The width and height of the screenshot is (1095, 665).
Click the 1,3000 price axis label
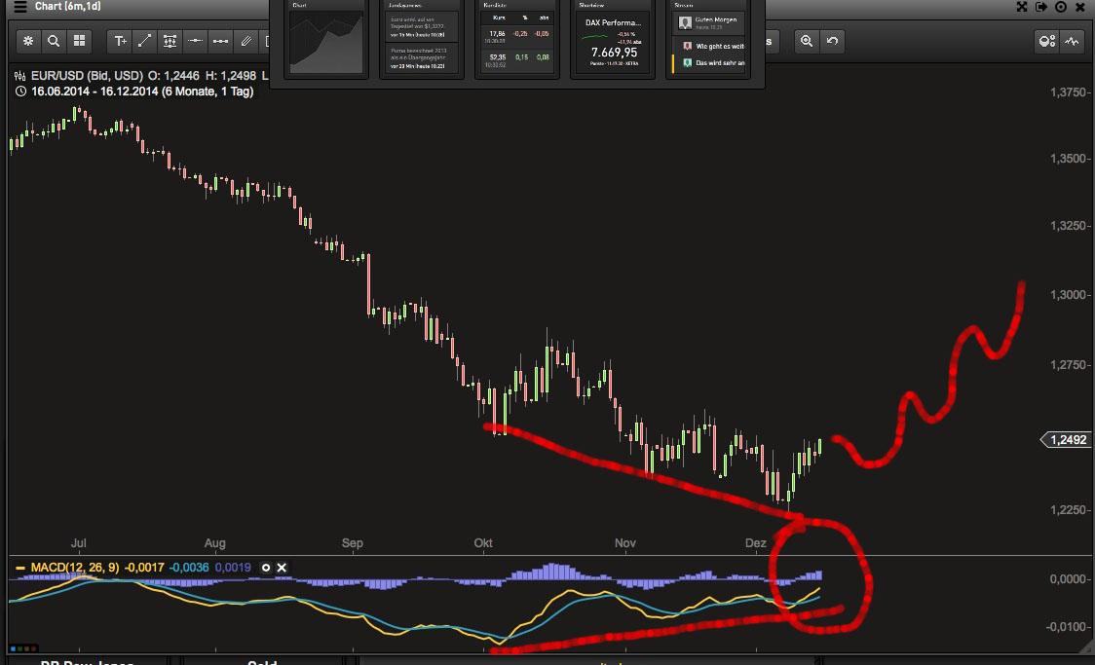point(1069,295)
